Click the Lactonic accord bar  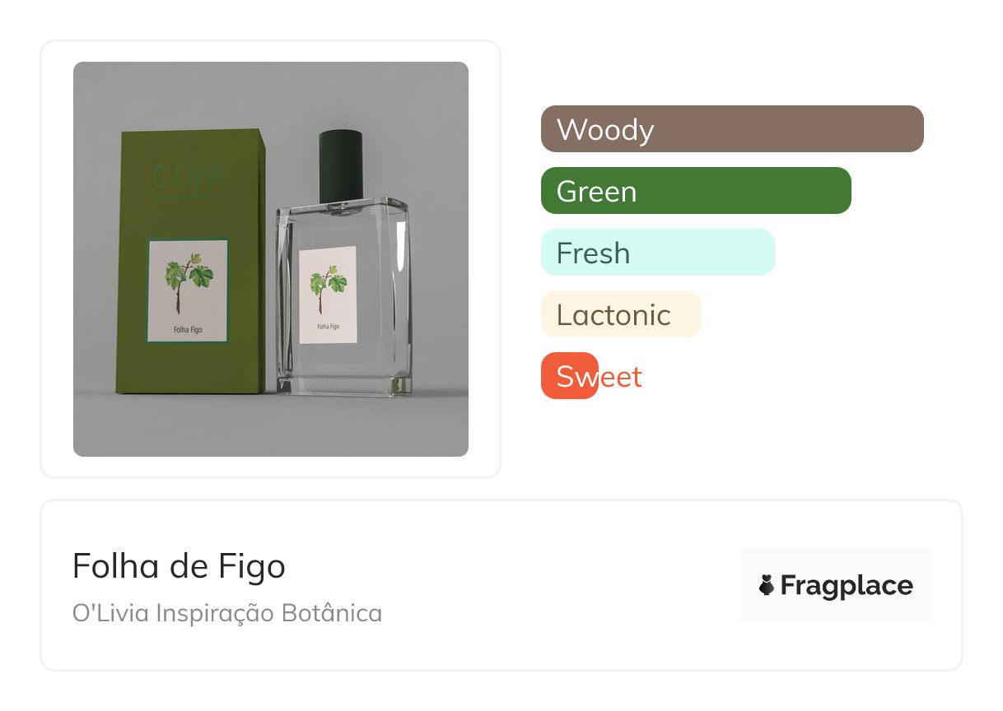(620, 314)
